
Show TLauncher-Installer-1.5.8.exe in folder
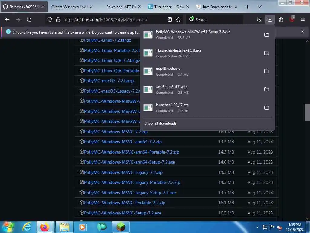[x=266, y=53]
